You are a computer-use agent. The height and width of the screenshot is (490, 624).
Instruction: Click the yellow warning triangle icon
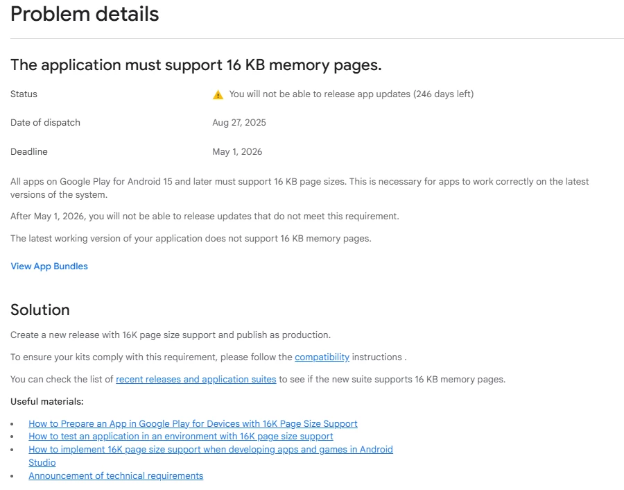coord(218,94)
